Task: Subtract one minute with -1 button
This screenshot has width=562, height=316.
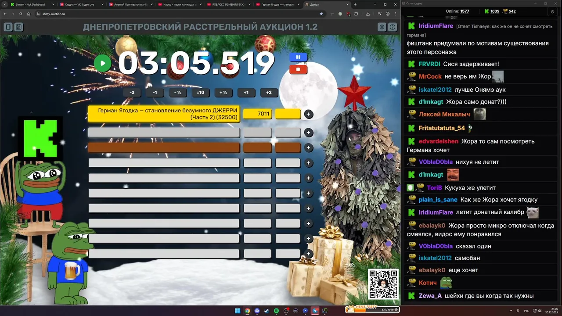Action: click(155, 93)
